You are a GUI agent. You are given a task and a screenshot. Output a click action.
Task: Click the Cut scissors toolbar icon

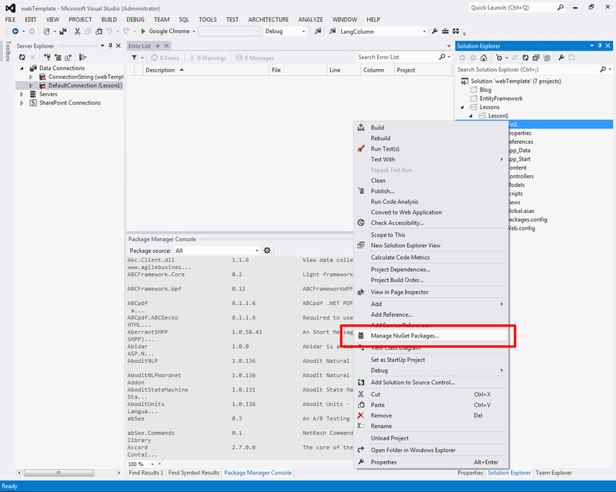(x=78, y=32)
